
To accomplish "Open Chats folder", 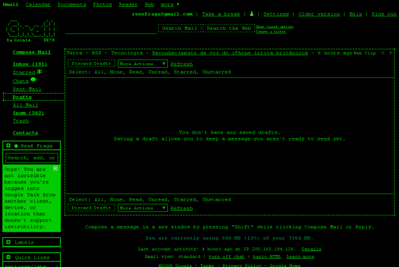I will [21, 81].
